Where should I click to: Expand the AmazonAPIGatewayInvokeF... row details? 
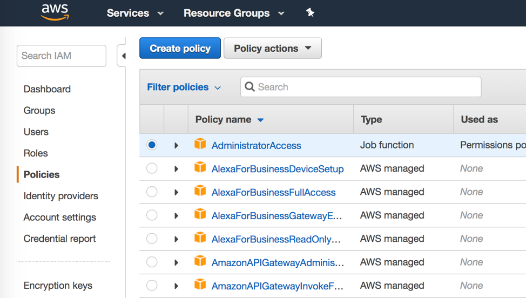pyautogui.click(x=176, y=286)
